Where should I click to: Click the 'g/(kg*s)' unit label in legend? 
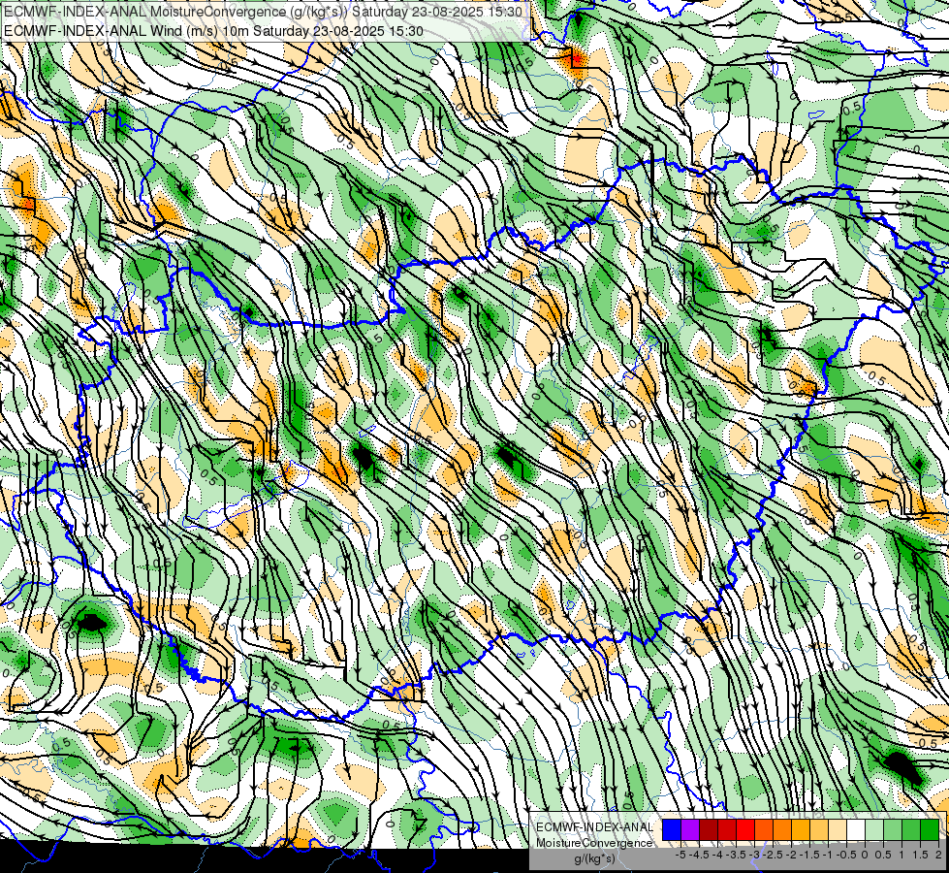point(595,858)
